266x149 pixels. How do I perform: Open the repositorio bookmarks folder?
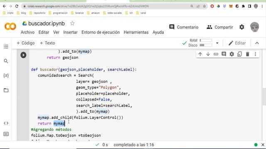coord(37,13)
